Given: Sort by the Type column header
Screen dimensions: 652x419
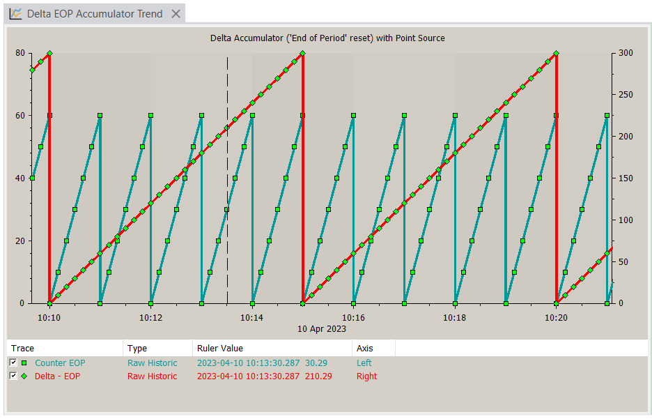Looking at the screenshot, I should click(x=137, y=348).
